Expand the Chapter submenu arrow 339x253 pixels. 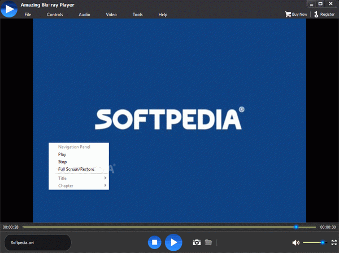(105, 185)
